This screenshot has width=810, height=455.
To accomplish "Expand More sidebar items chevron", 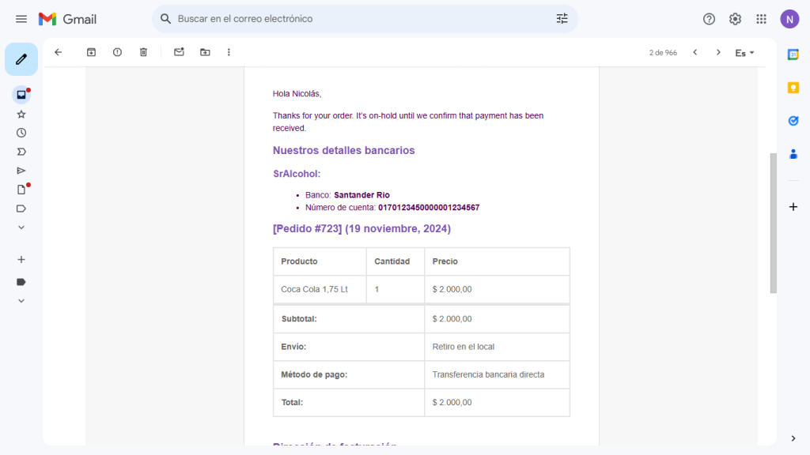I will (x=21, y=227).
